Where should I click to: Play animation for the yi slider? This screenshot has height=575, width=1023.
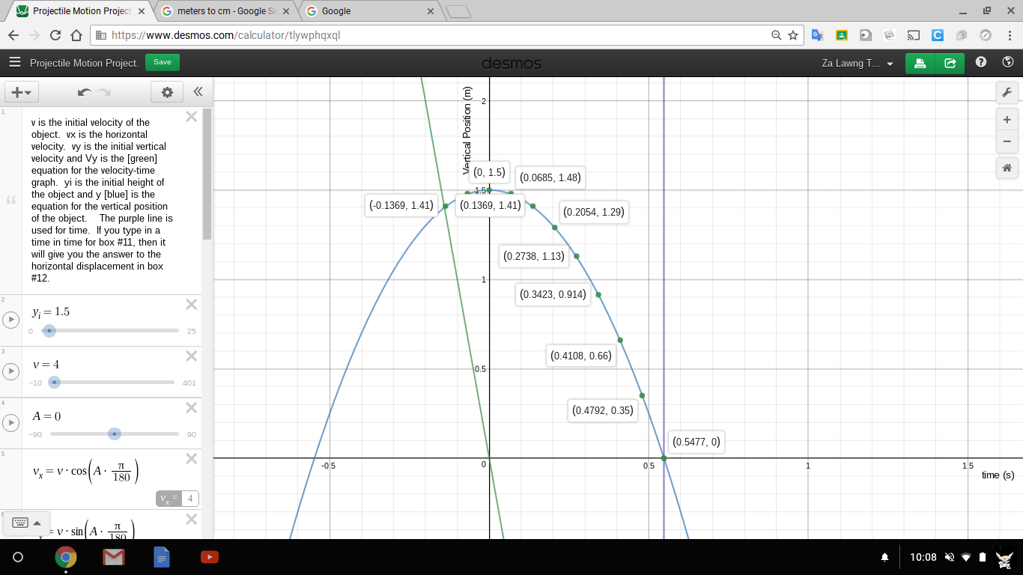coord(10,320)
